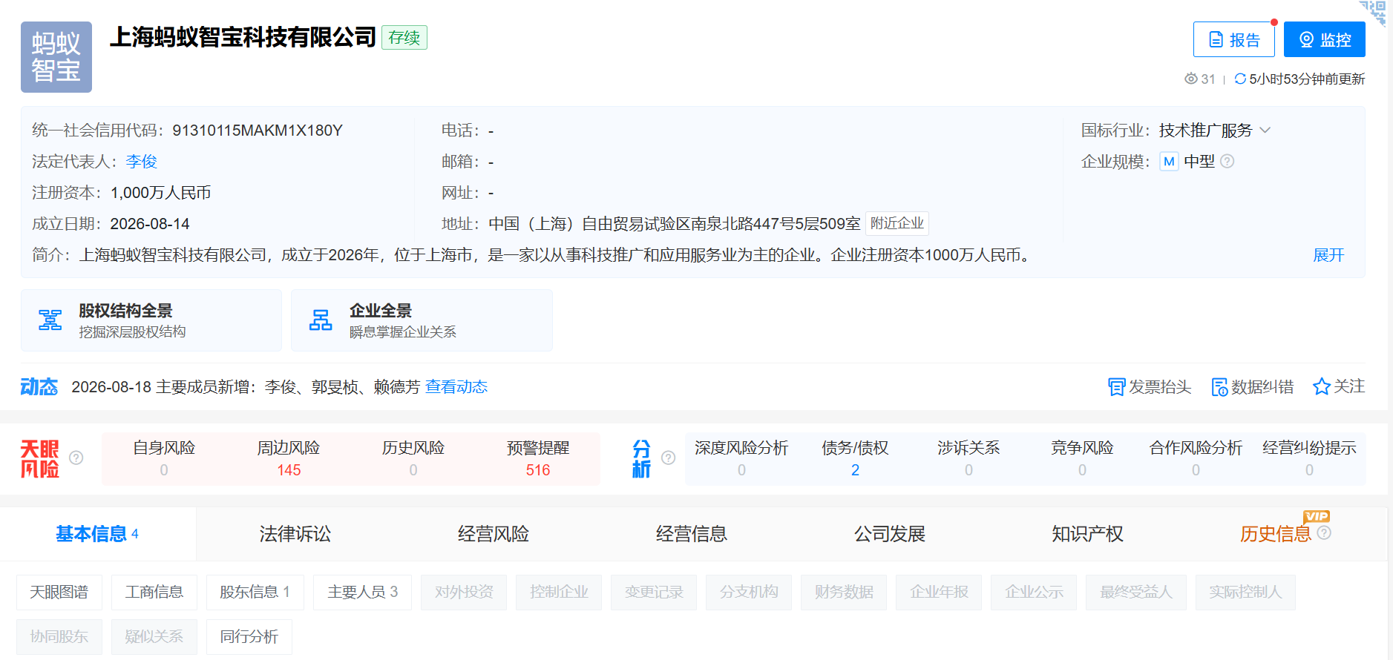The height and width of the screenshot is (660, 1393).
Task: Open 竞争风险 analysis item
Action: (1082, 458)
